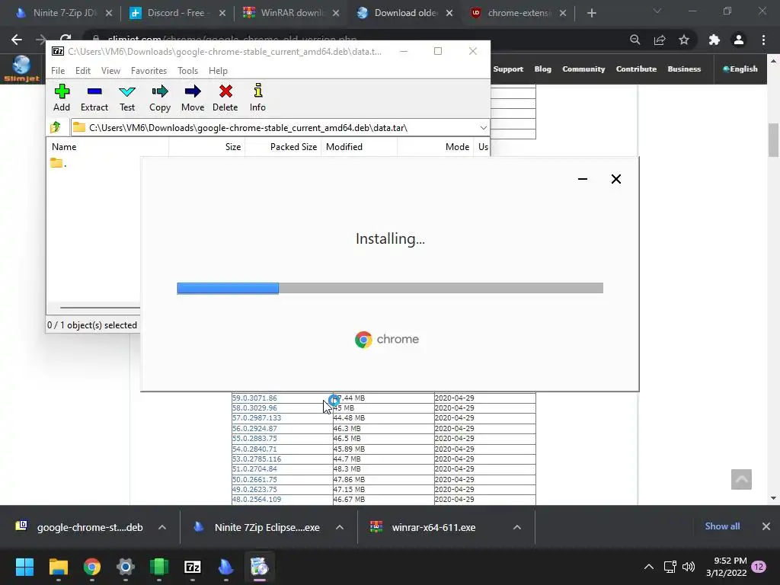Open Chrome's three-dot menu
The image size is (780, 585).
763,40
